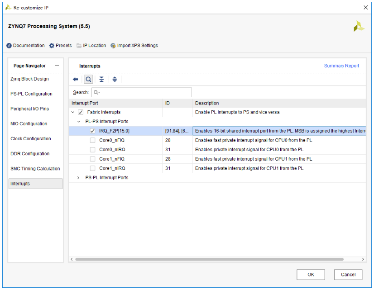Open Zynq Block Design page

[x=29, y=79]
